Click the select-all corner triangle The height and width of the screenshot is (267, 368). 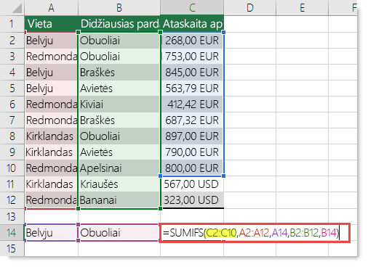pos(17,9)
